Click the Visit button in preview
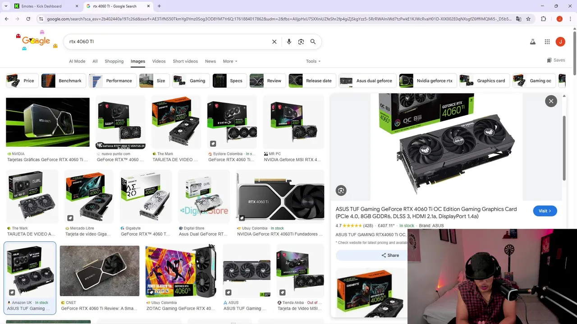The image size is (577, 324). tap(545, 211)
